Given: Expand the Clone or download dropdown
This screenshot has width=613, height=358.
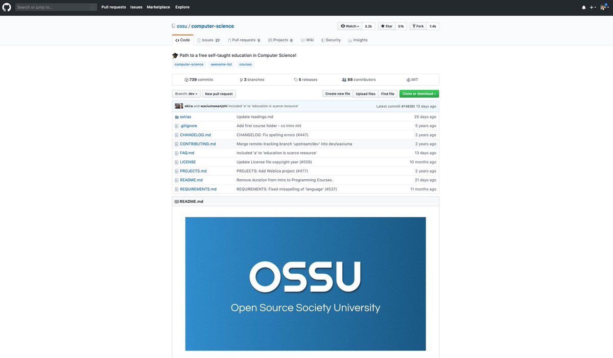Looking at the screenshot, I should 419,94.
